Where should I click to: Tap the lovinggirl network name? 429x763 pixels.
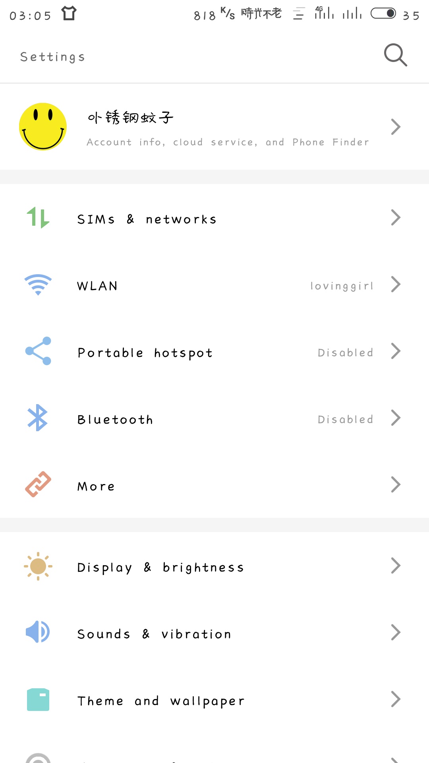pyautogui.click(x=342, y=286)
